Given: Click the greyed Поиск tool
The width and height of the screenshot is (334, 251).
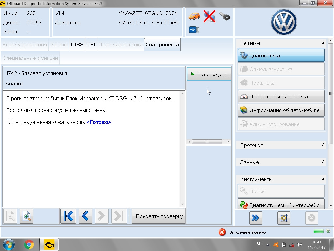Looking at the screenshot, I should tap(281, 191).
